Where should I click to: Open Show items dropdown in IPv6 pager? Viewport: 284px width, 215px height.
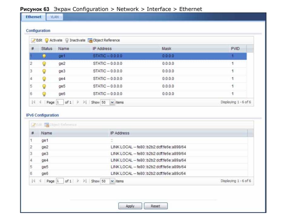click(x=112, y=181)
